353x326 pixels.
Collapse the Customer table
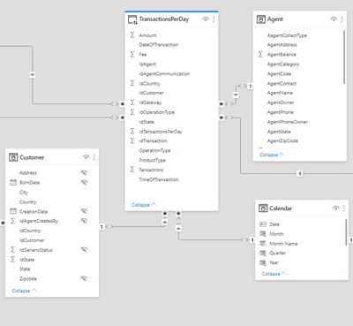pos(24,291)
